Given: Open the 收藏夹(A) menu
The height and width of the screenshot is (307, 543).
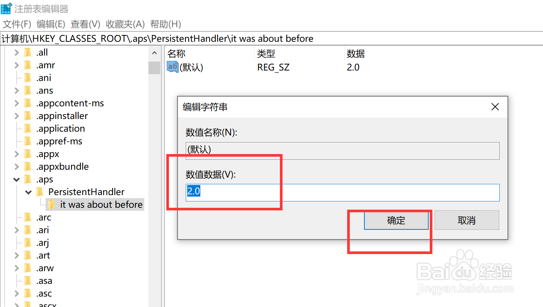Looking at the screenshot, I should coord(125,24).
